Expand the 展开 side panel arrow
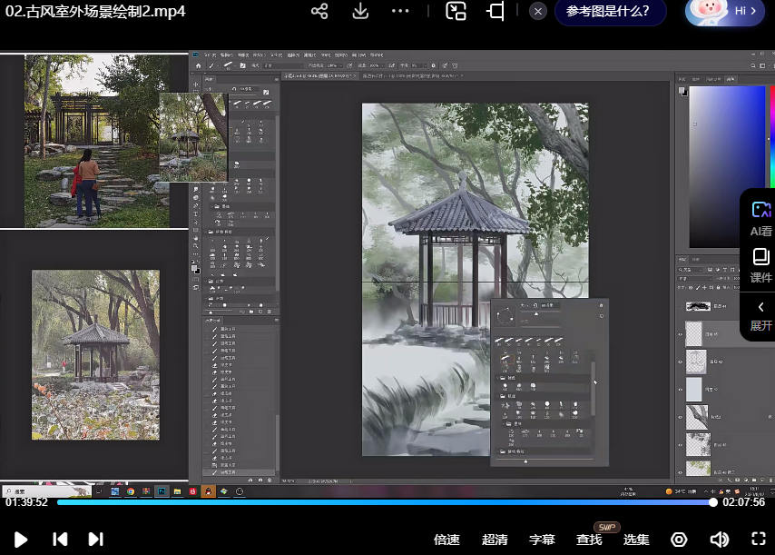 click(760, 308)
